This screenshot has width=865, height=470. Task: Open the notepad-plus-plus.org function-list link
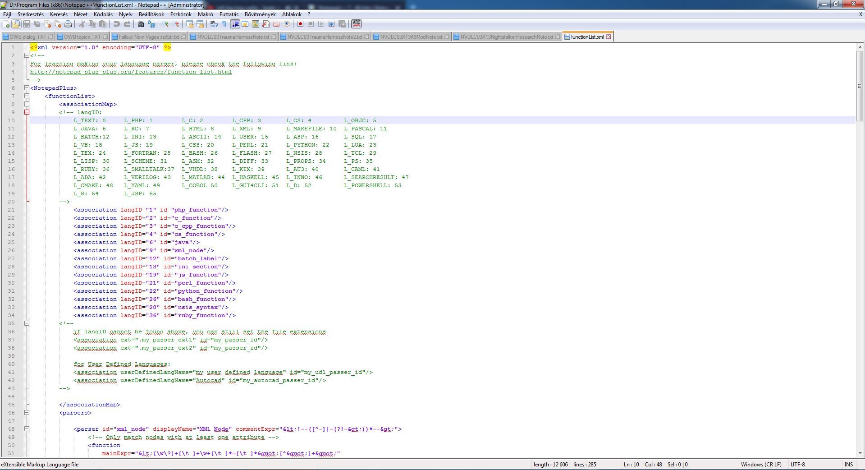[131, 72]
